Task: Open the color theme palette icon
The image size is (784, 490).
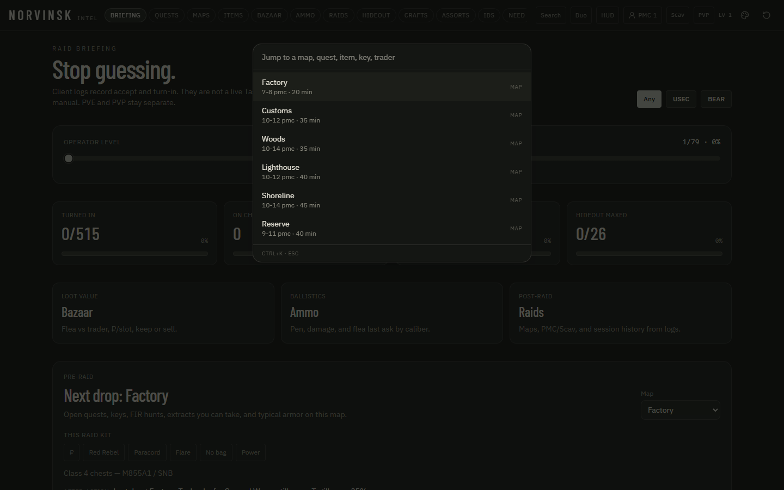Action: pyautogui.click(x=745, y=15)
